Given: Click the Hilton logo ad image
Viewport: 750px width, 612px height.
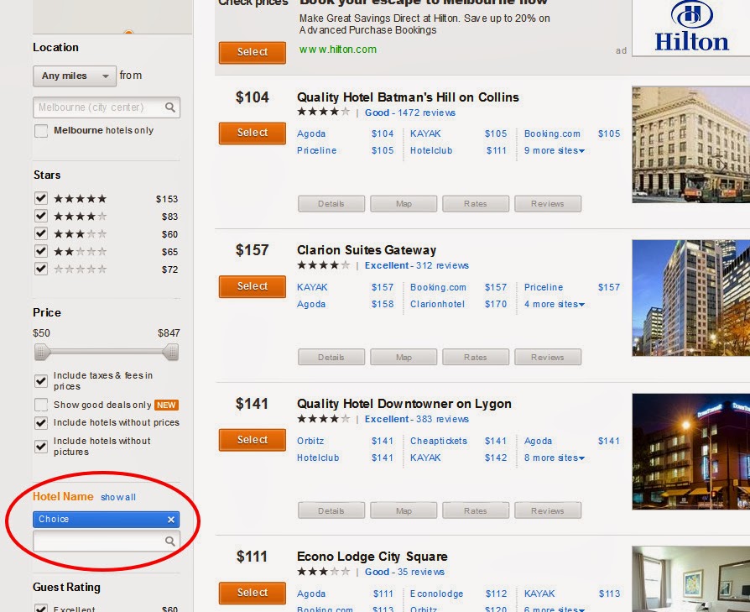Looking at the screenshot, I should [690, 28].
